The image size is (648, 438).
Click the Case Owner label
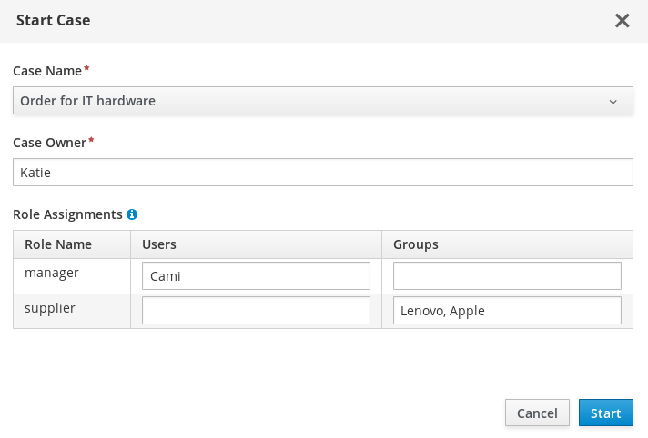pos(49,143)
